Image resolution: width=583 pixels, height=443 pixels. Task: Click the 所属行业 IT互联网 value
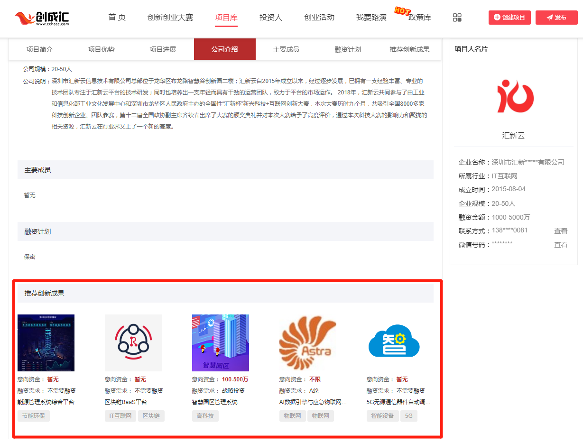(x=504, y=176)
